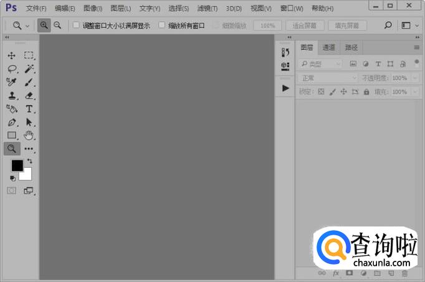Pick the Lasso tool

(x=11, y=69)
